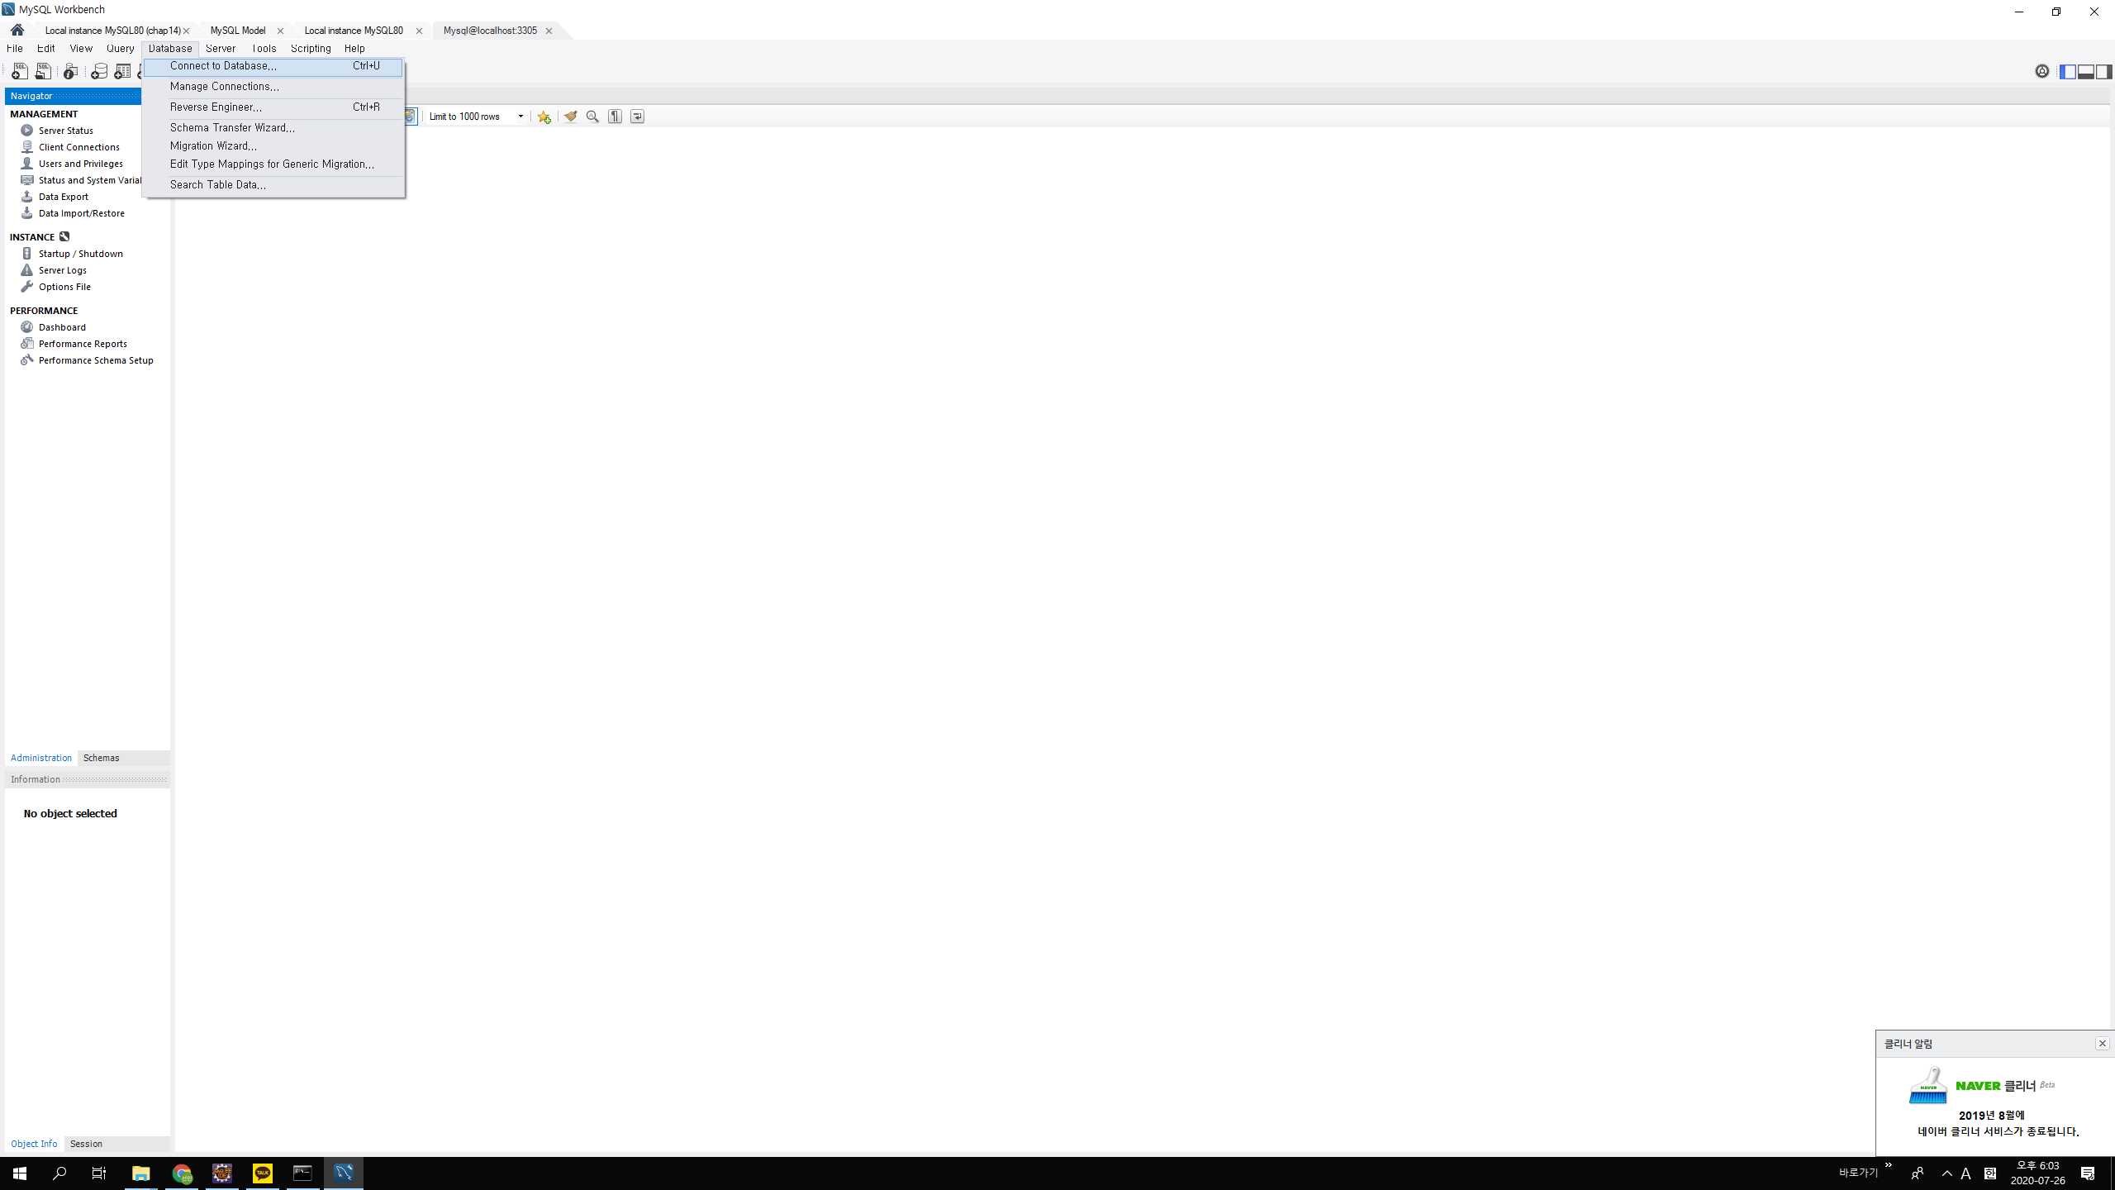Open the object inspector info icon
This screenshot has width=2115, height=1190.
71,72
